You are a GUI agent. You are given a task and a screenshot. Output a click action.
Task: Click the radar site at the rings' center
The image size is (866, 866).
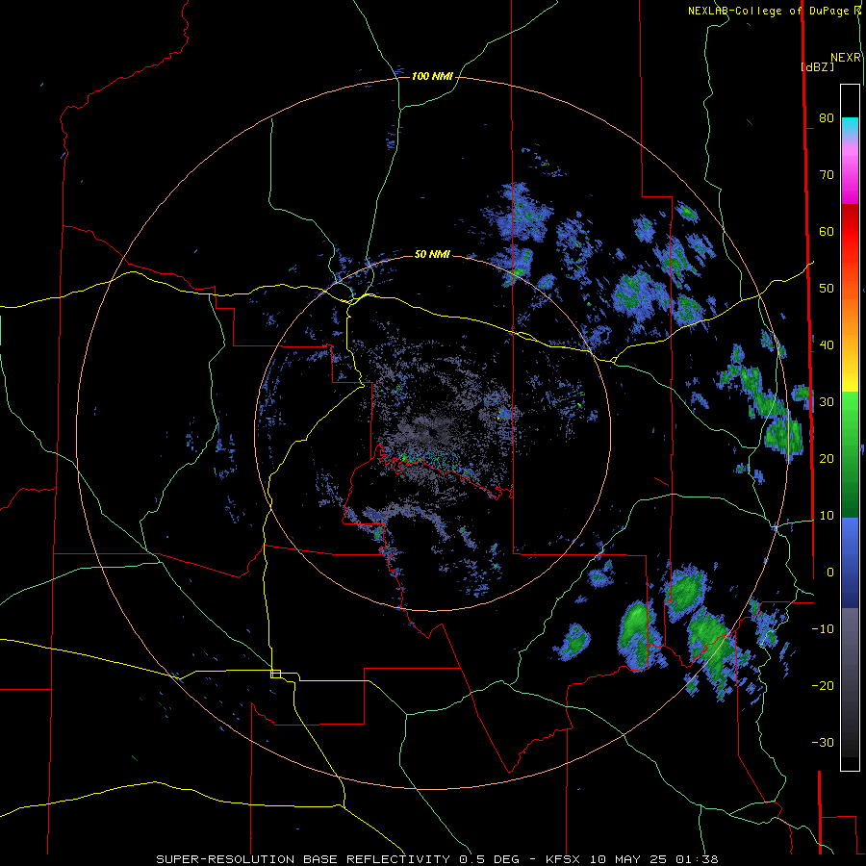click(x=432, y=432)
